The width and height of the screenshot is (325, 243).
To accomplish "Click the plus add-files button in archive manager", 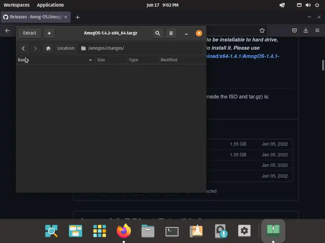I will [x=49, y=33].
